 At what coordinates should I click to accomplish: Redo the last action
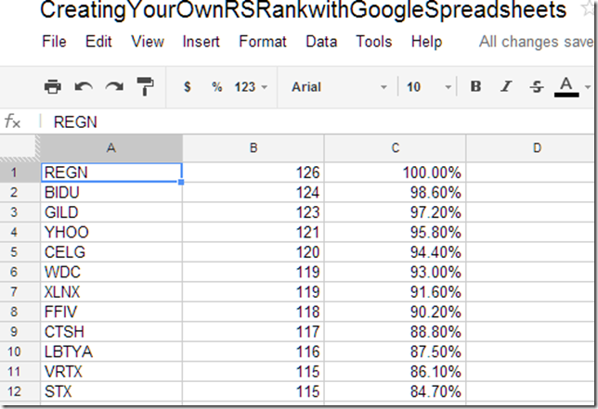click(x=114, y=87)
